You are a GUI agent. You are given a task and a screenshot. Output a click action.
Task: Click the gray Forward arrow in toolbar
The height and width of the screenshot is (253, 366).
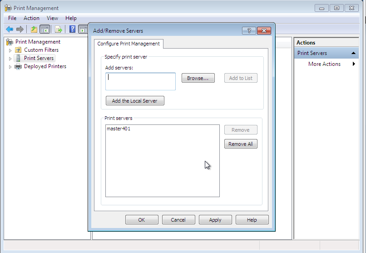click(20, 30)
